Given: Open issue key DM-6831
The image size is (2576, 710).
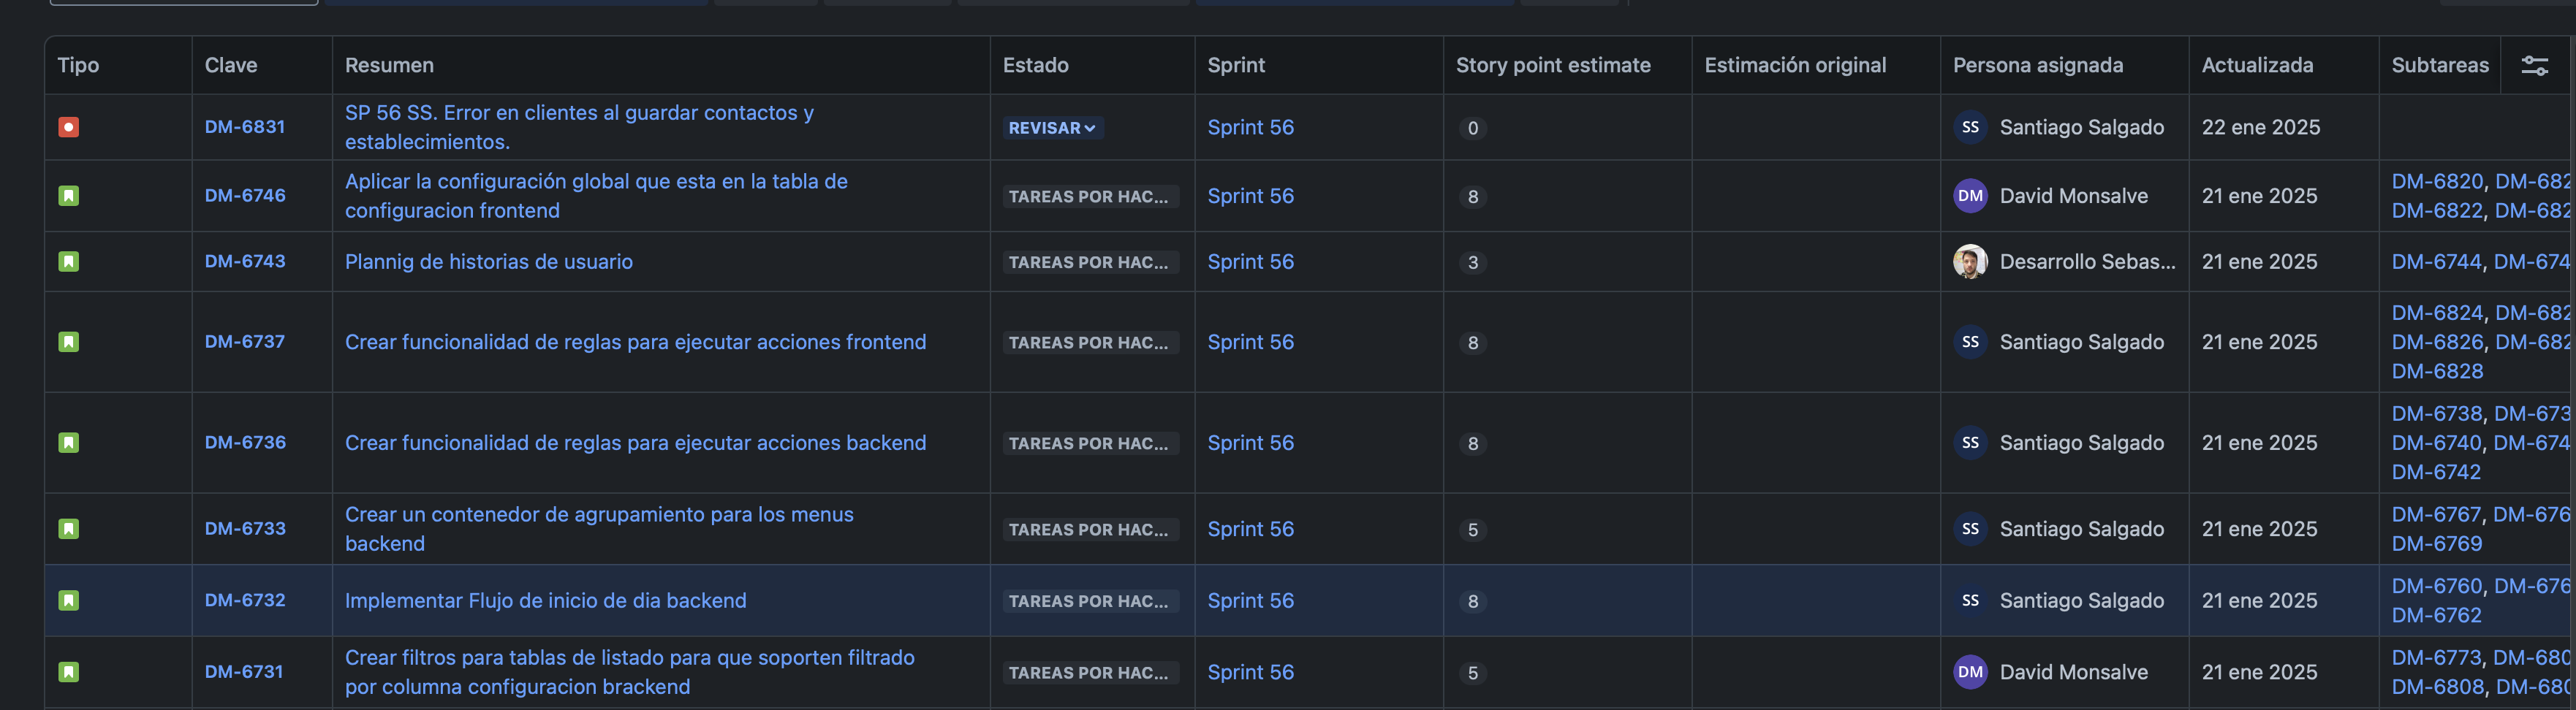Looking at the screenshot, I should 245,127.
